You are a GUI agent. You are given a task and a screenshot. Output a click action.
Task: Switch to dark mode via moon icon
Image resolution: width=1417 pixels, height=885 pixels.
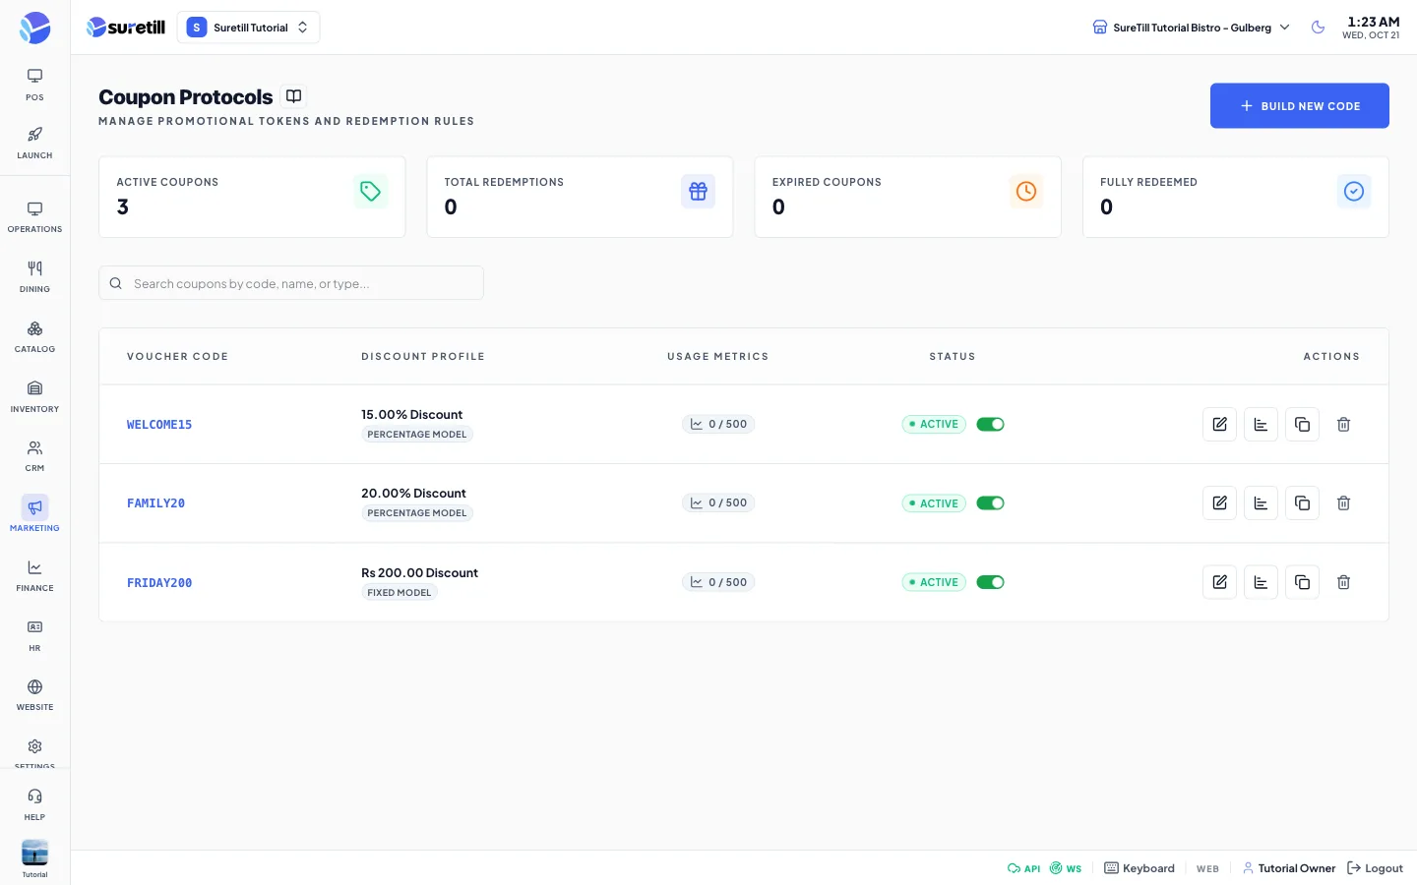[x=1318, y=28]
